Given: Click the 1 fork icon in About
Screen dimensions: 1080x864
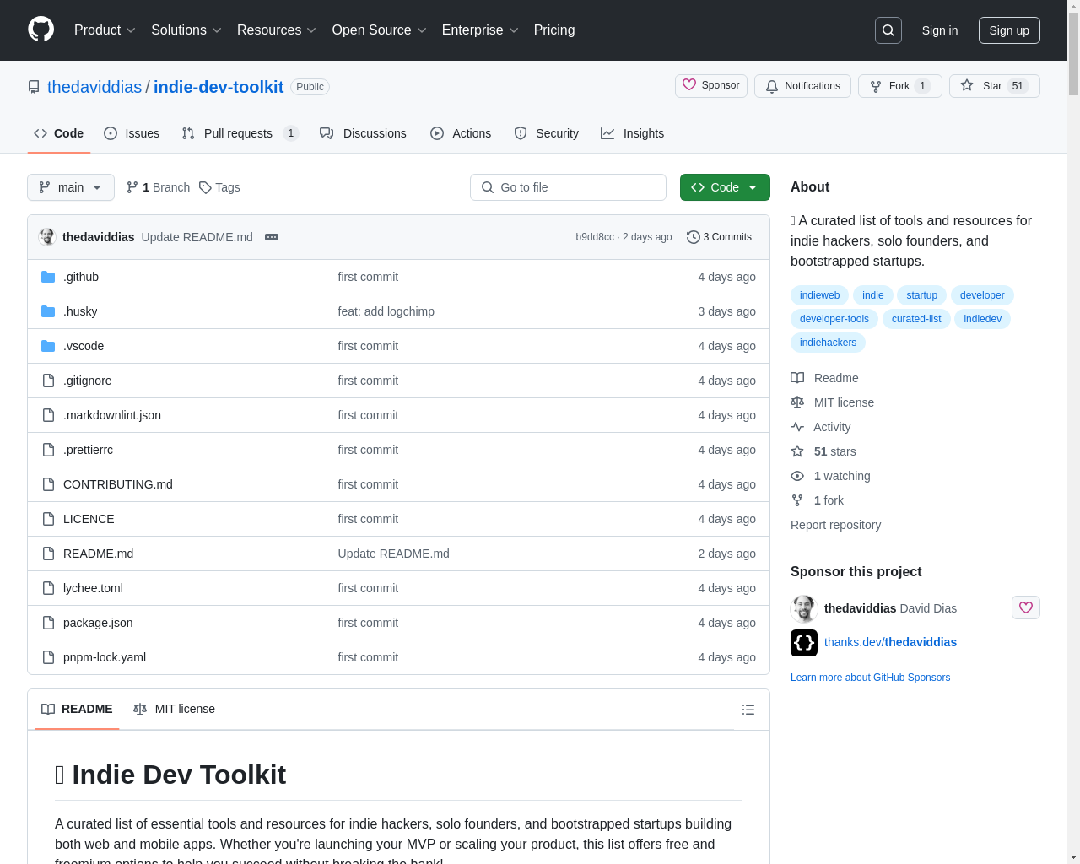Looking at the screenshot, I should [x=797, y=500].
